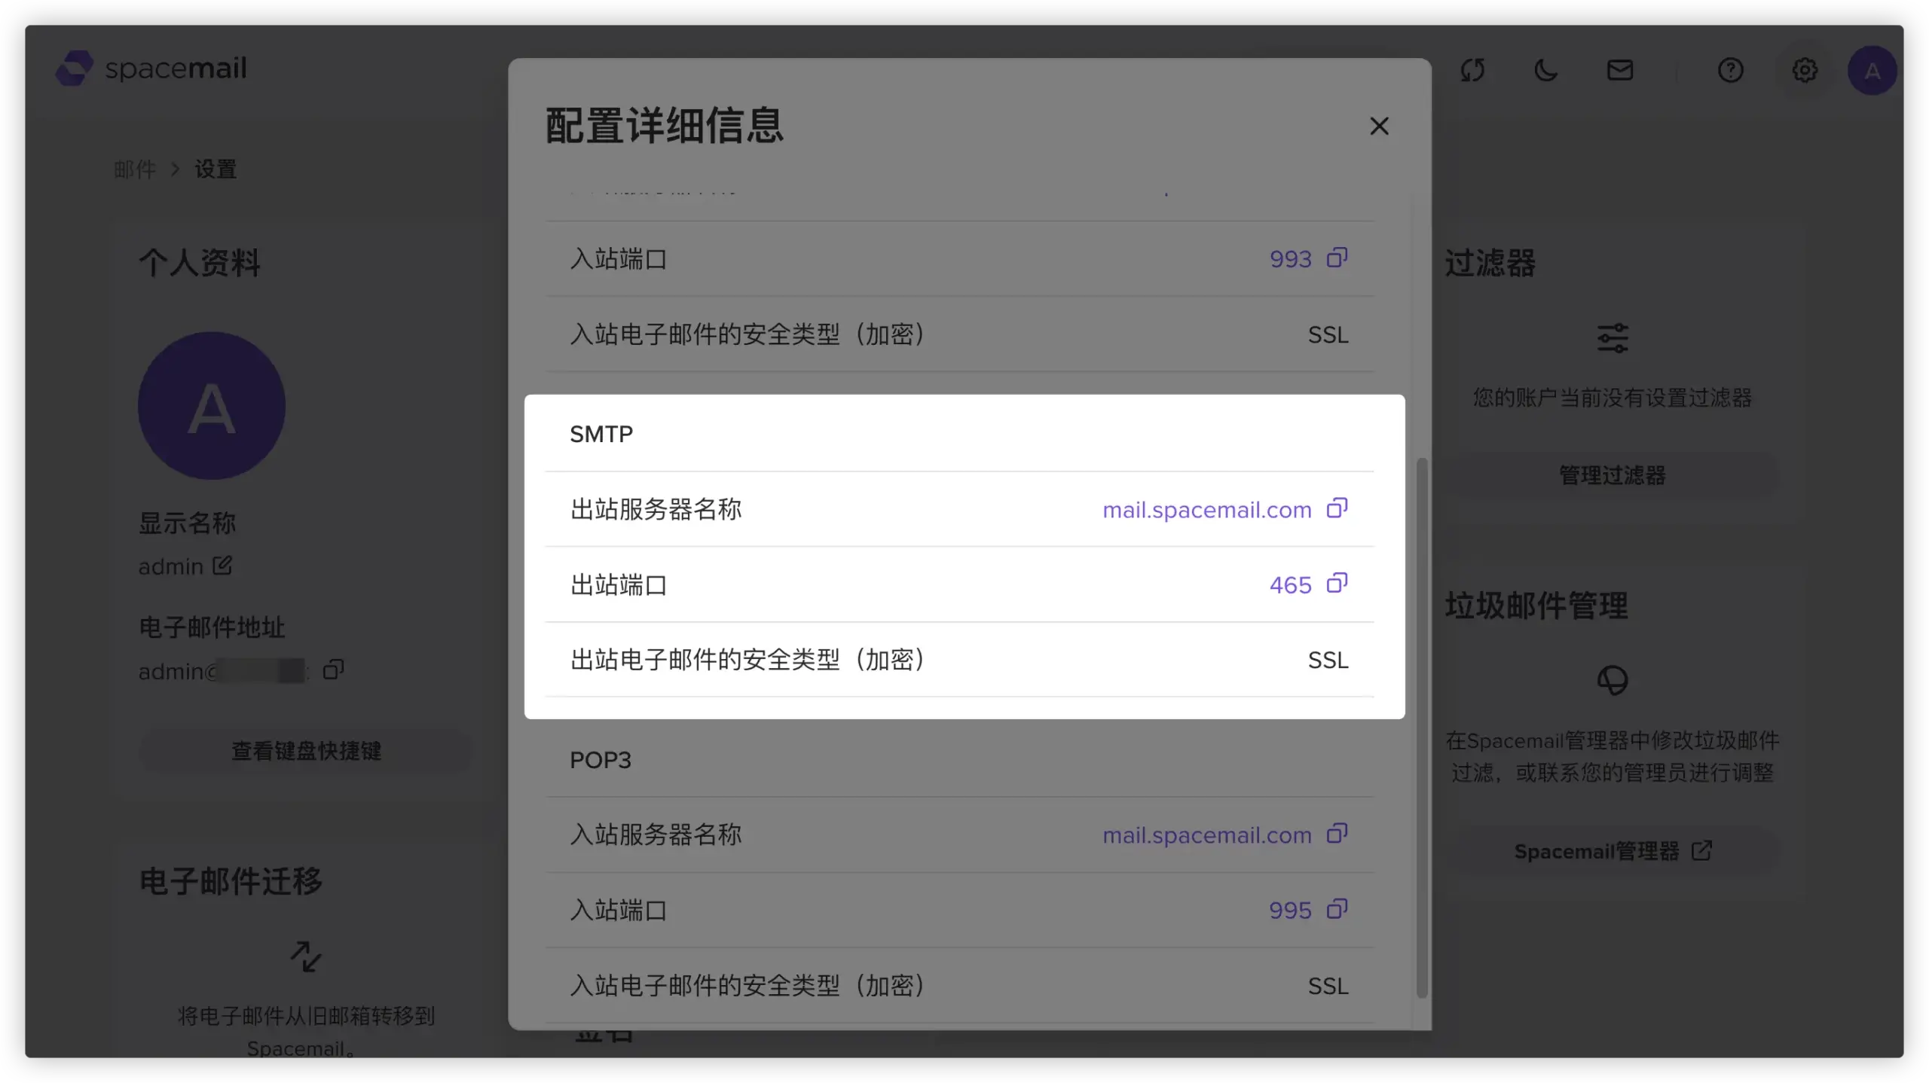Viewport: 1929px width, 1083px height.
Task: Open the help question mark icon
Action: 1730,70
